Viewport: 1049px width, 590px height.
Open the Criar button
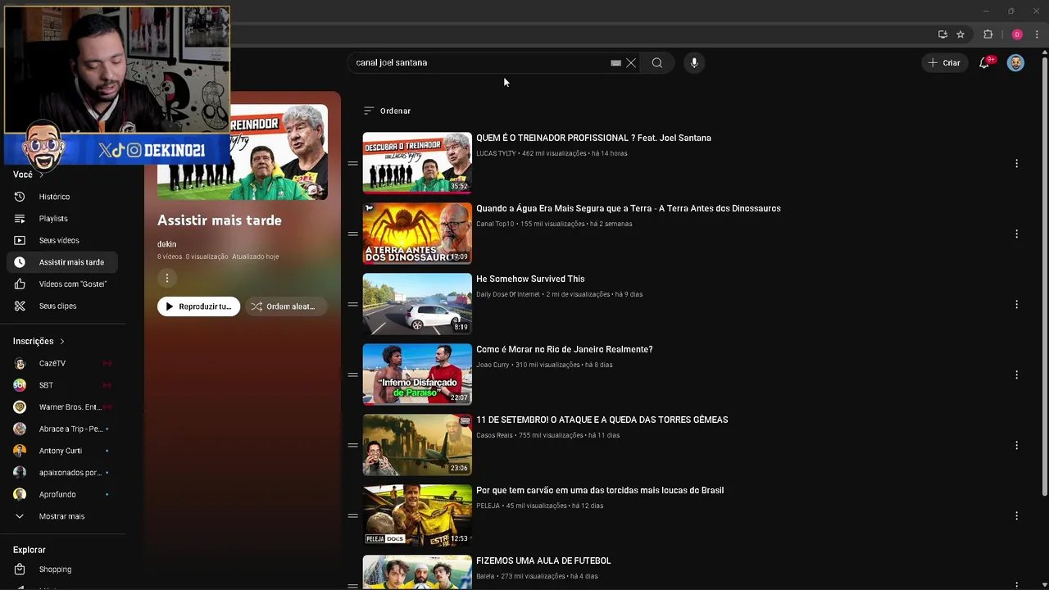pos(944,63)
